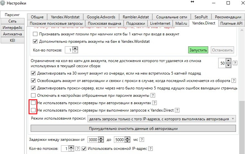Image resolution: width=245 pixels, height=154 pixels.
Task: Decrease upper thread count stepper value
Action: 75,51
